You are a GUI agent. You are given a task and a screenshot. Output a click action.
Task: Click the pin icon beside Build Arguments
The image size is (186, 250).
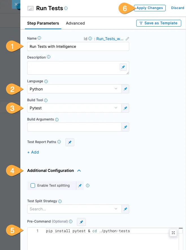pyautogui.click(x=126, y=127)
